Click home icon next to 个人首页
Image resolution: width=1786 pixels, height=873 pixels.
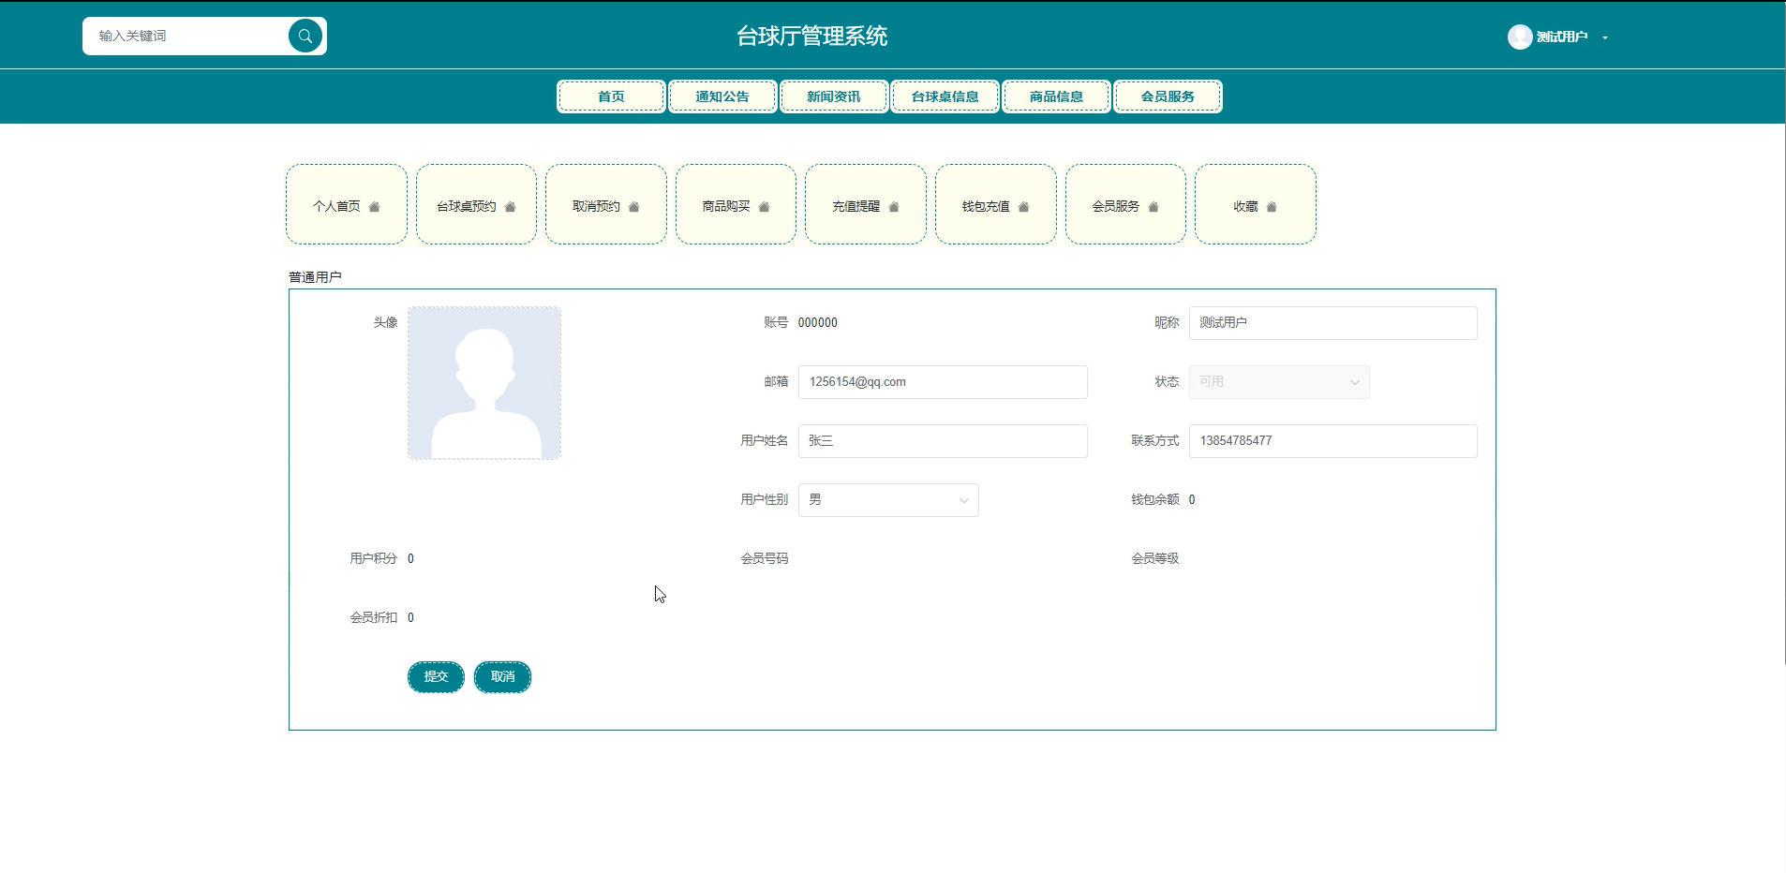point(374,207)
